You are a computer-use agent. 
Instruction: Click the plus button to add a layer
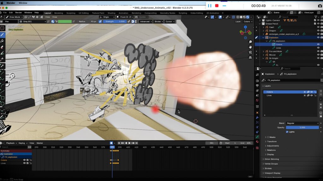tap(321, 91)
